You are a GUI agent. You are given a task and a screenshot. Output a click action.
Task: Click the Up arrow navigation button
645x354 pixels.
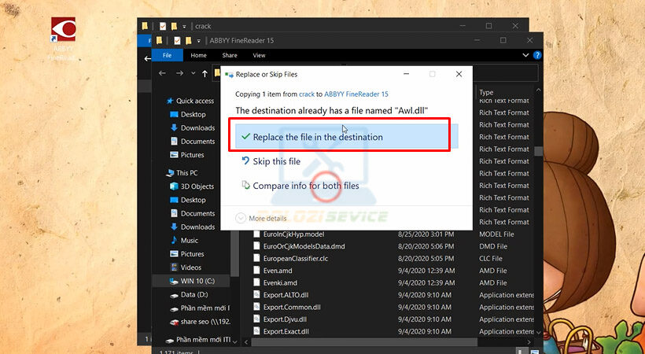point(205,73)
